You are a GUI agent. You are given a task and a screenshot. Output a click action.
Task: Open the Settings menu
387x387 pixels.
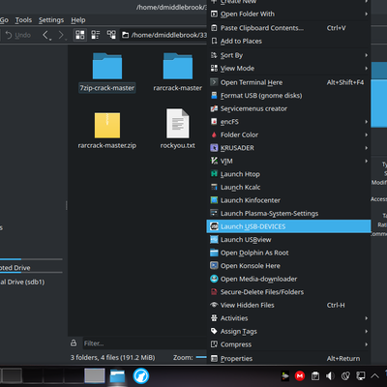(x=51, y=20)
